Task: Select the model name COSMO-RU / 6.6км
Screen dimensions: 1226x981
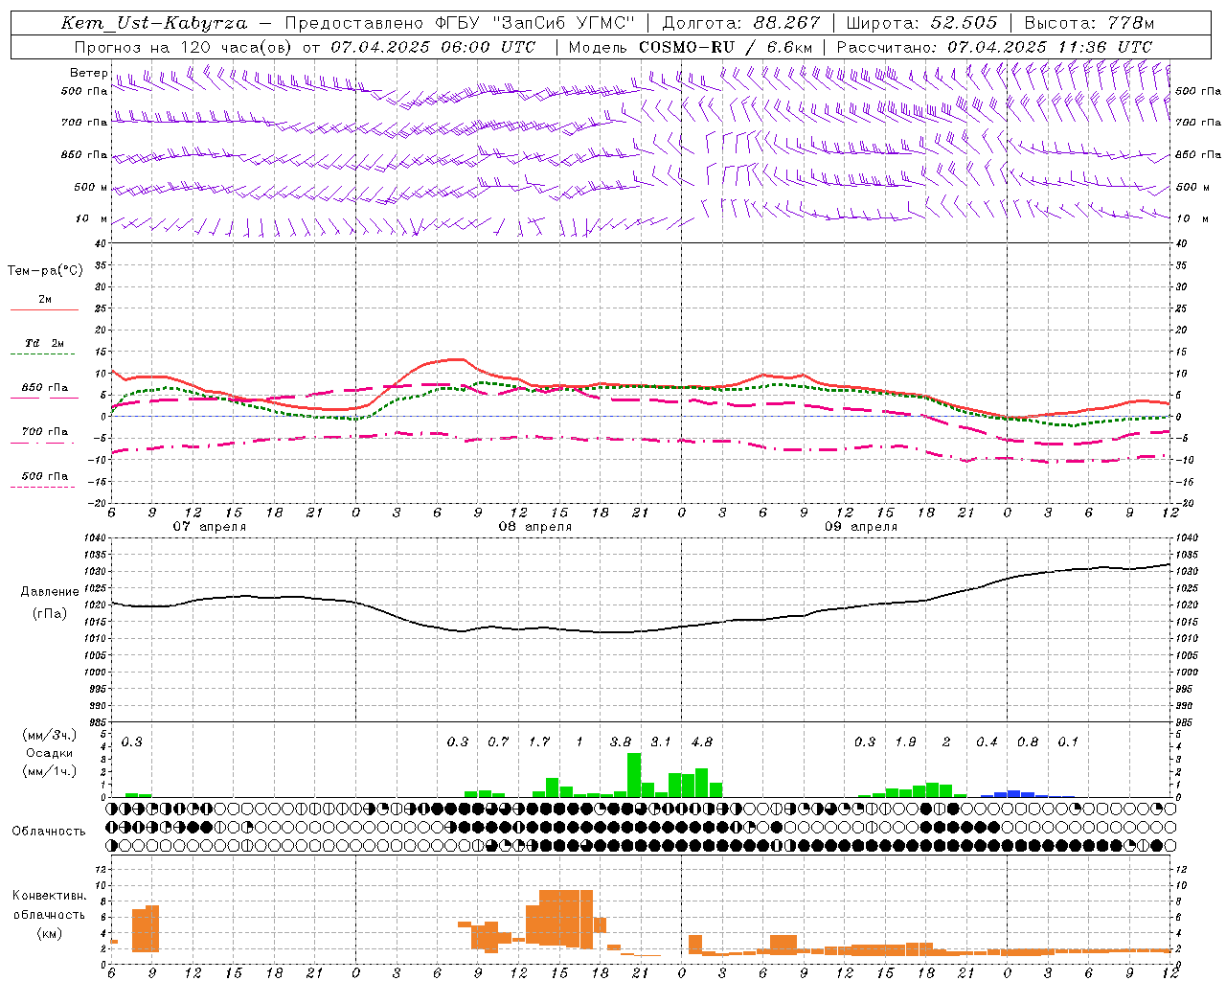Action: click(x=726, y=47)
